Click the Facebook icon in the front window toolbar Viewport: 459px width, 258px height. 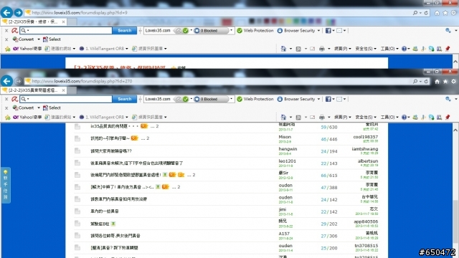pos(328,99)
